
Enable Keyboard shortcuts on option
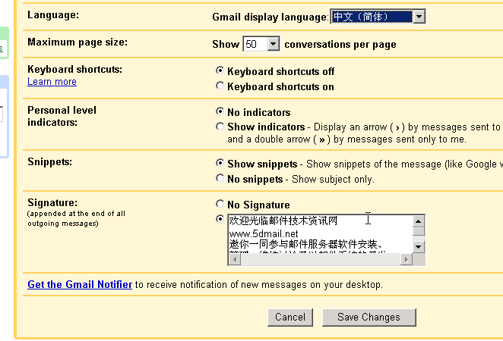220,86
